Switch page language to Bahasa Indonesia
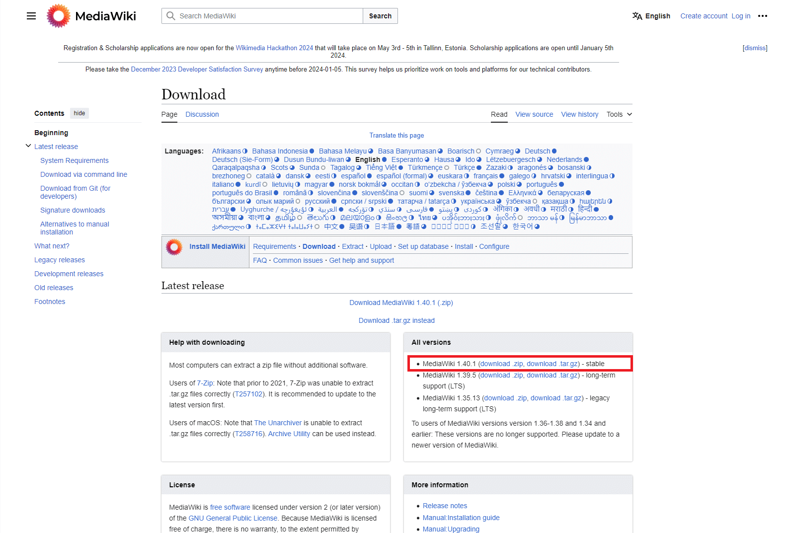This screenshot has height=533, width=789. [280, 151]
